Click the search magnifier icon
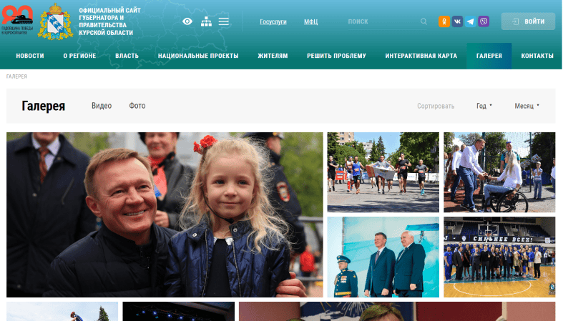The width and height of the screenshot is (563, 321). [424, 21]
